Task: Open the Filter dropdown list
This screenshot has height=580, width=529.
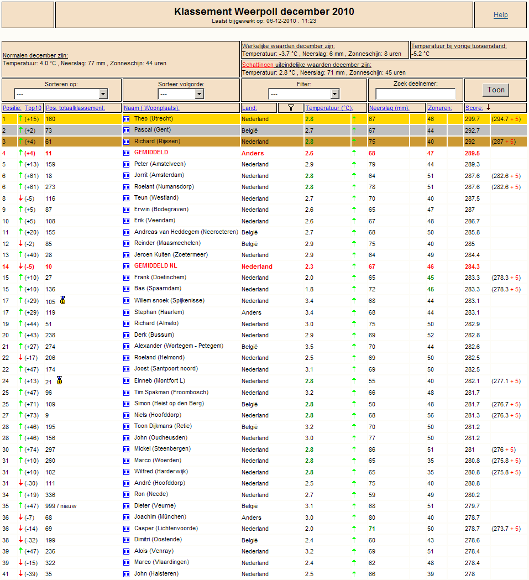Action: tap(303, 94)
